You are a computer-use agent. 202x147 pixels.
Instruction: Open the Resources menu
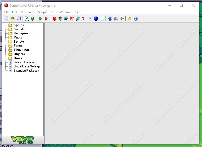pyautogui.click(x=28, y=12)
